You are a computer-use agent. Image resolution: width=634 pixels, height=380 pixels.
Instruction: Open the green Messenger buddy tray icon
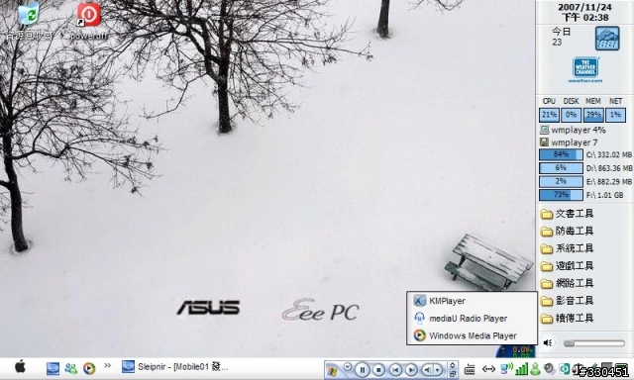535,369
